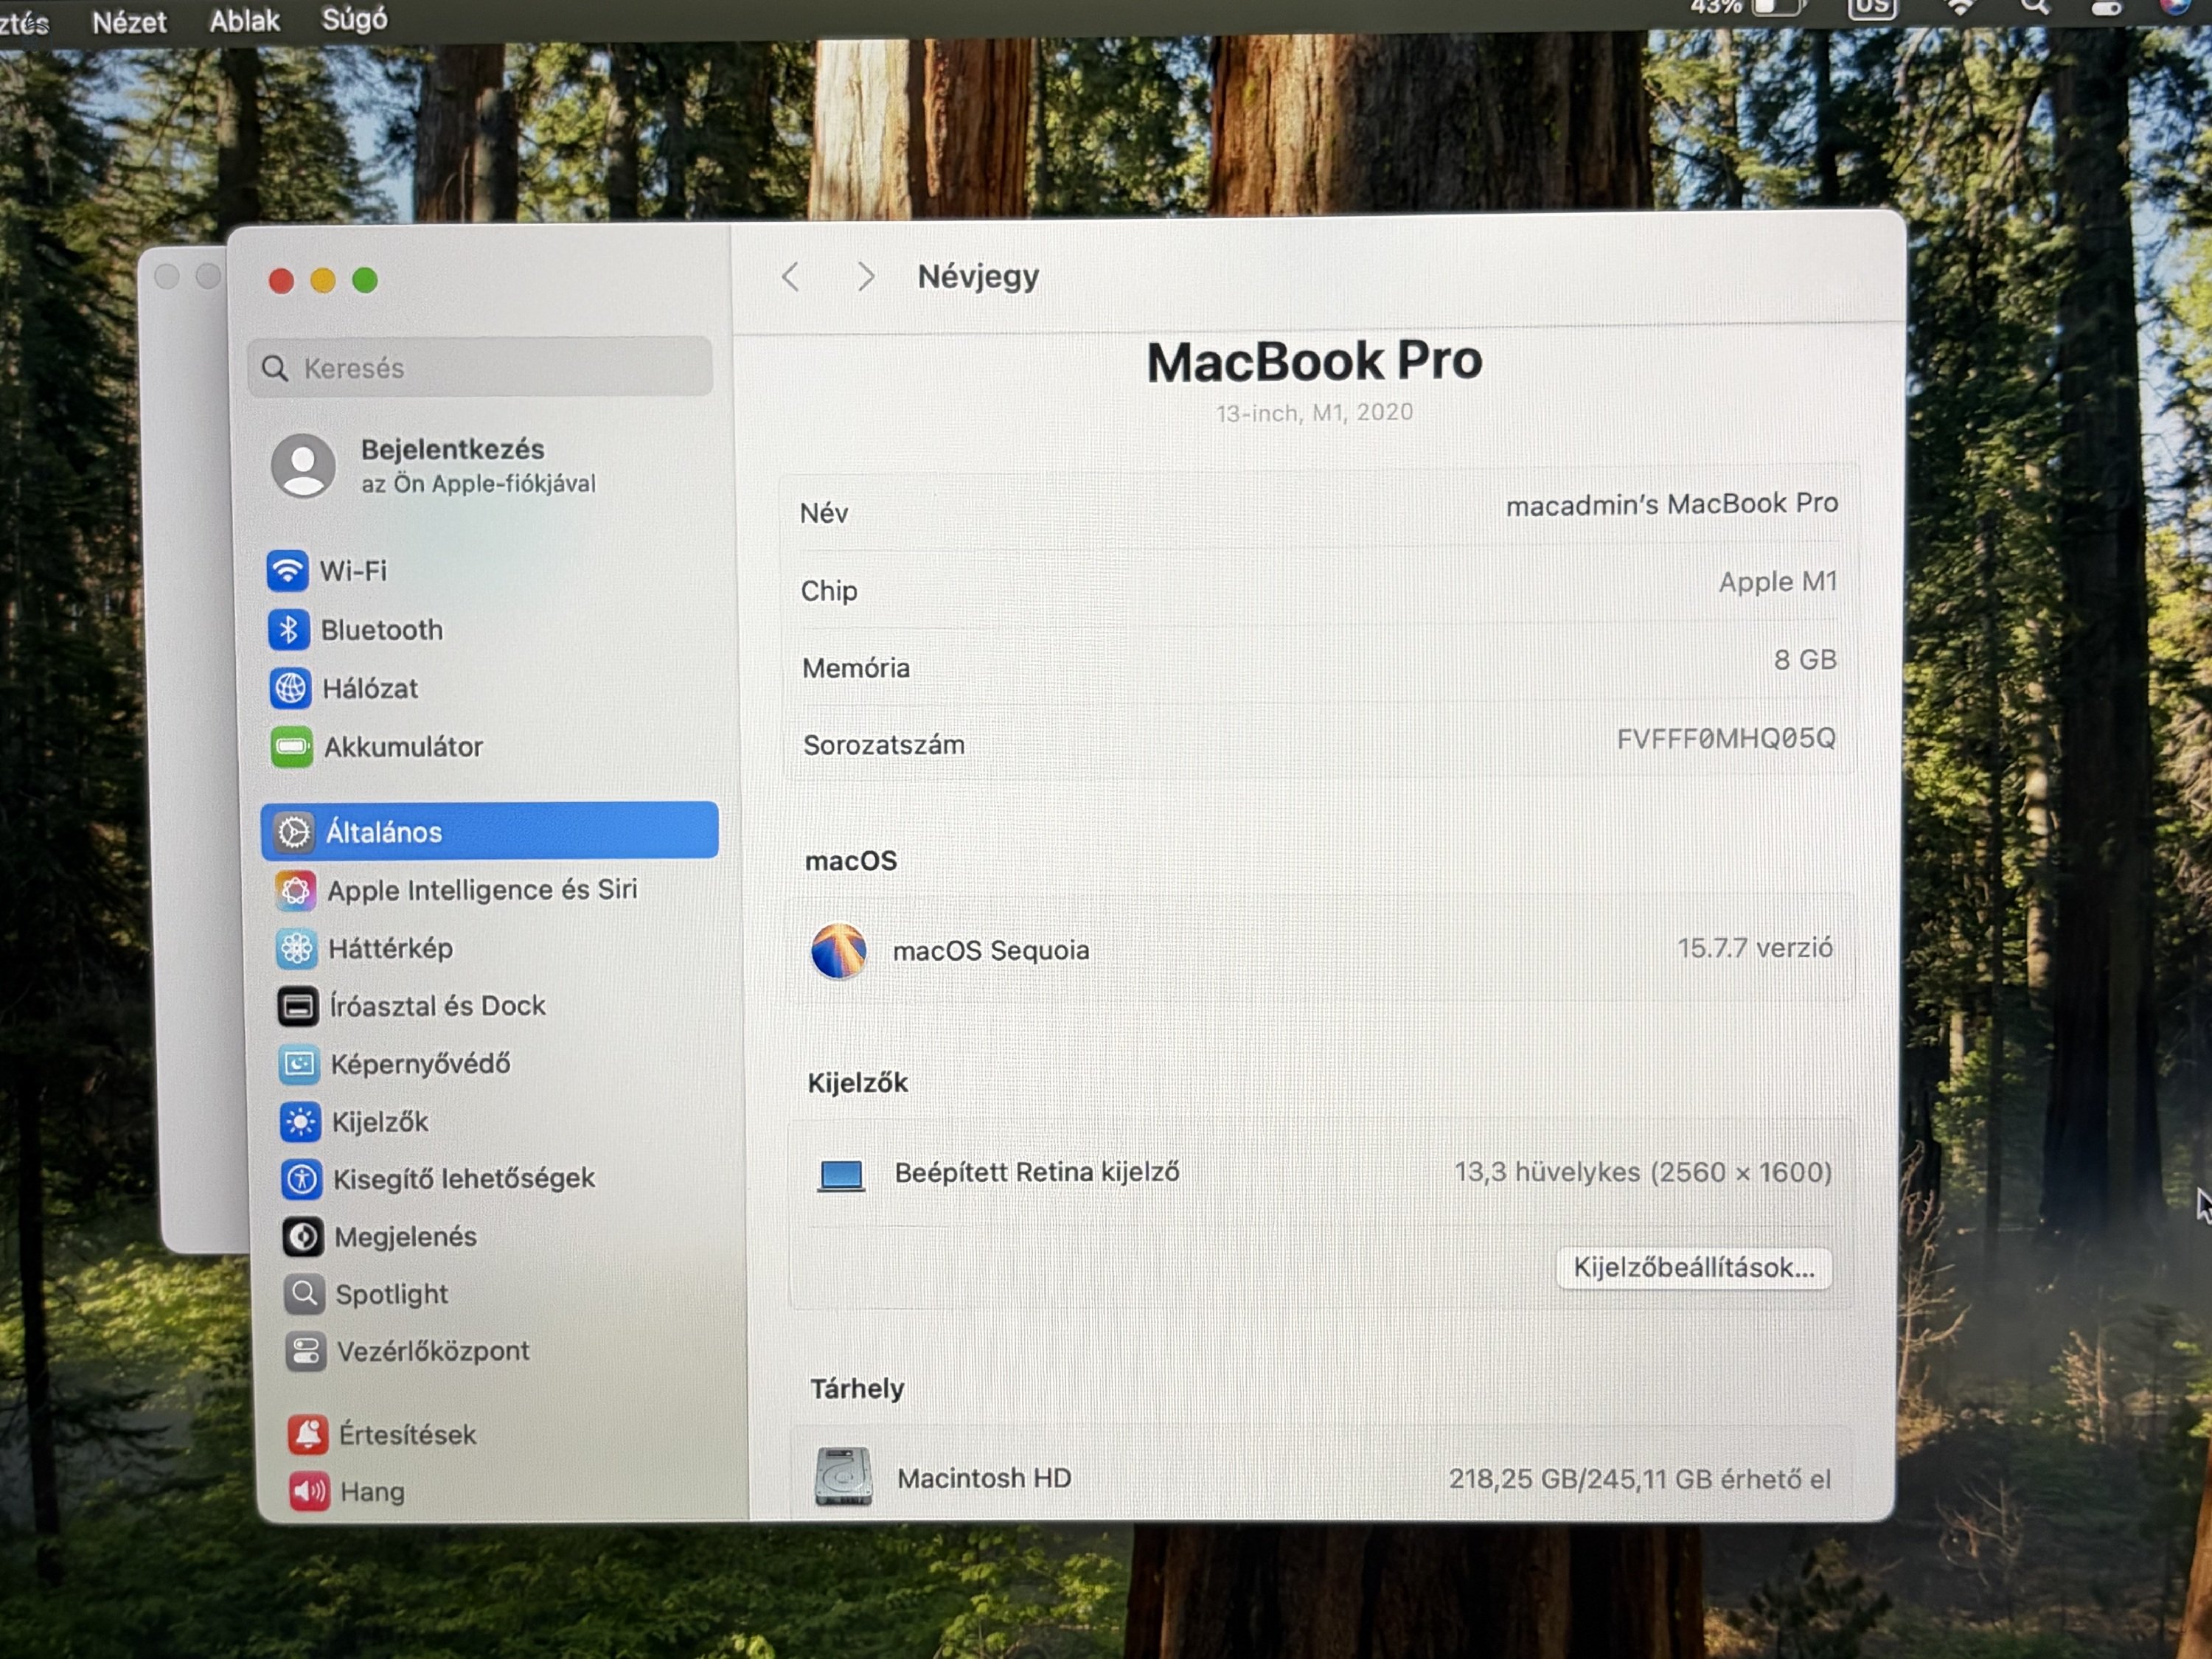Click the macOS Sequoia logo icon
Image resolution: width=2212 pixels, height=1659 pixels.
(838, 951)
